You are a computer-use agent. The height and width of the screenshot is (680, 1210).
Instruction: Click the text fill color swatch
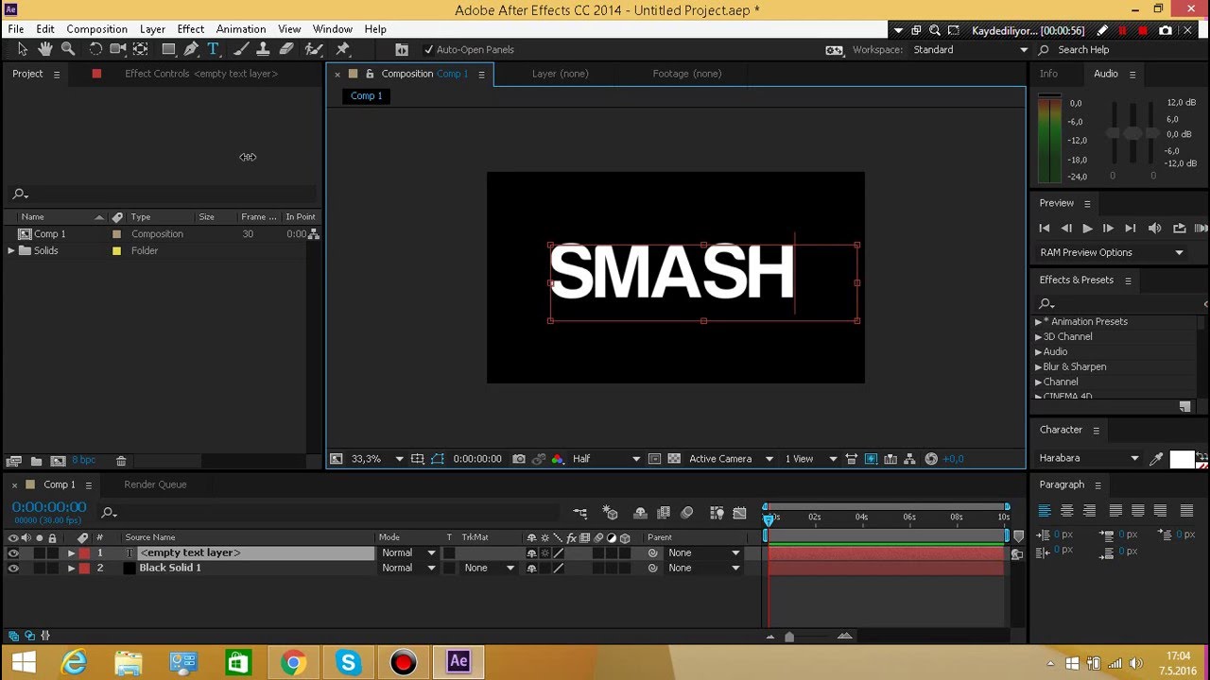[x=1183, y=459]
